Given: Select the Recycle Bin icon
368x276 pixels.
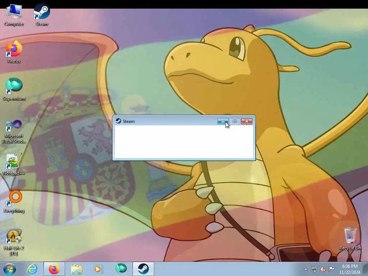Looking at the screenshot, I should coord(350,239).
